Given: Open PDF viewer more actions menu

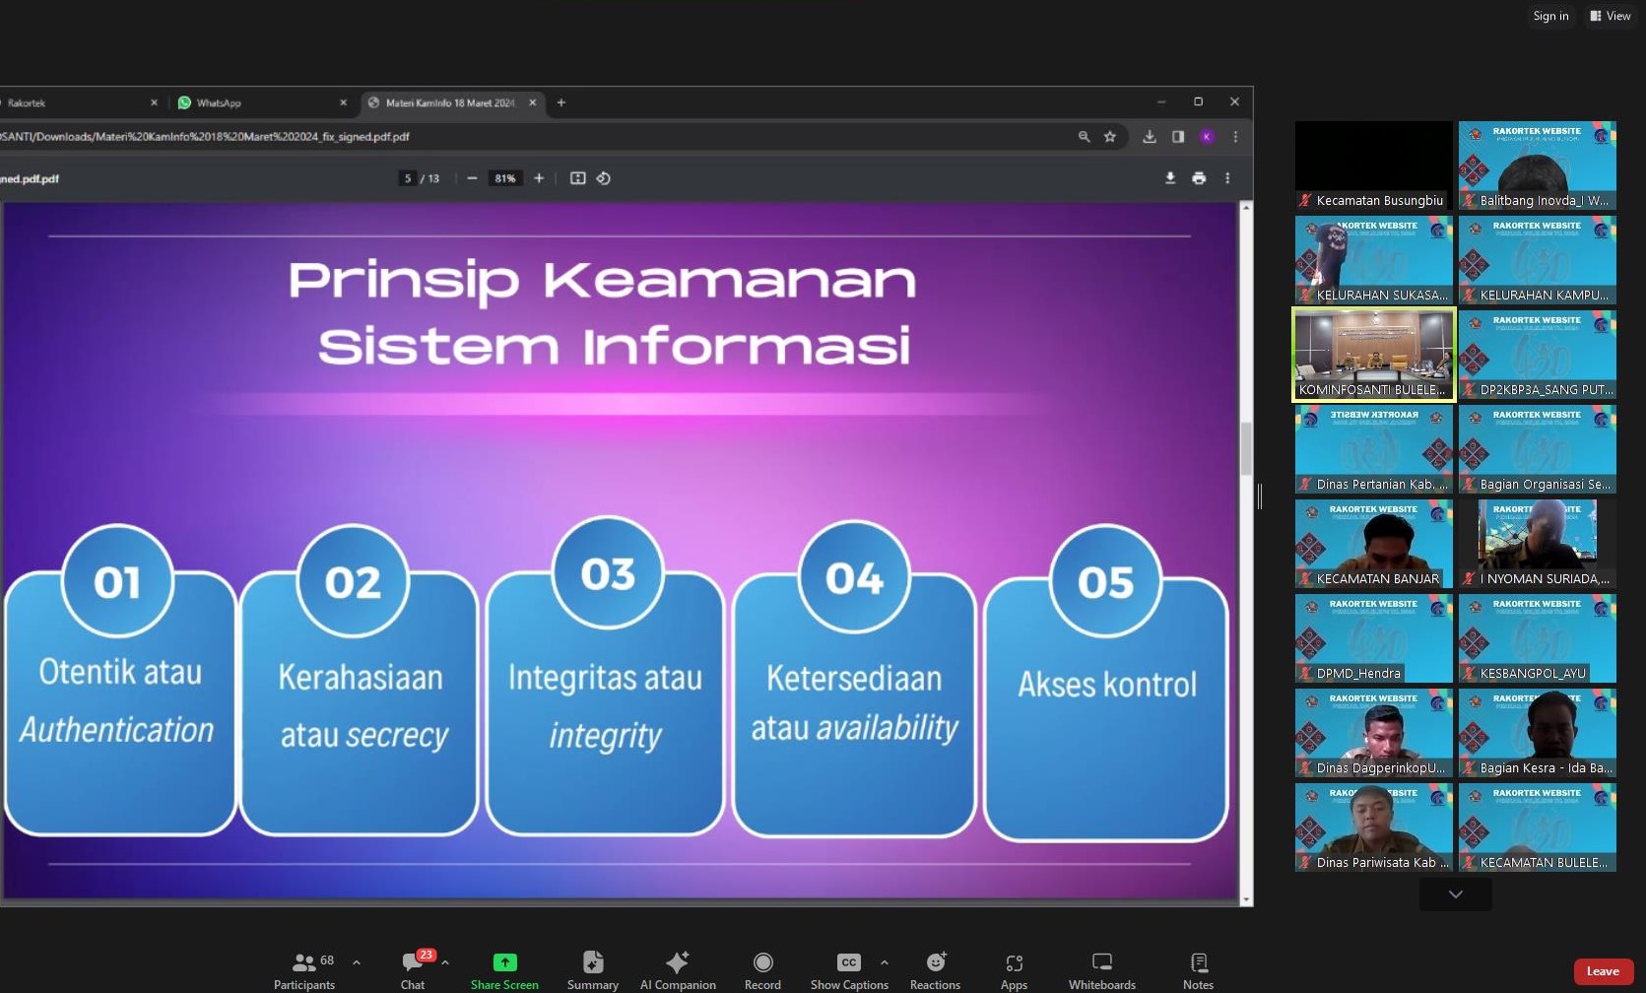Looking at the screenshot, I should pos(1227,178).
